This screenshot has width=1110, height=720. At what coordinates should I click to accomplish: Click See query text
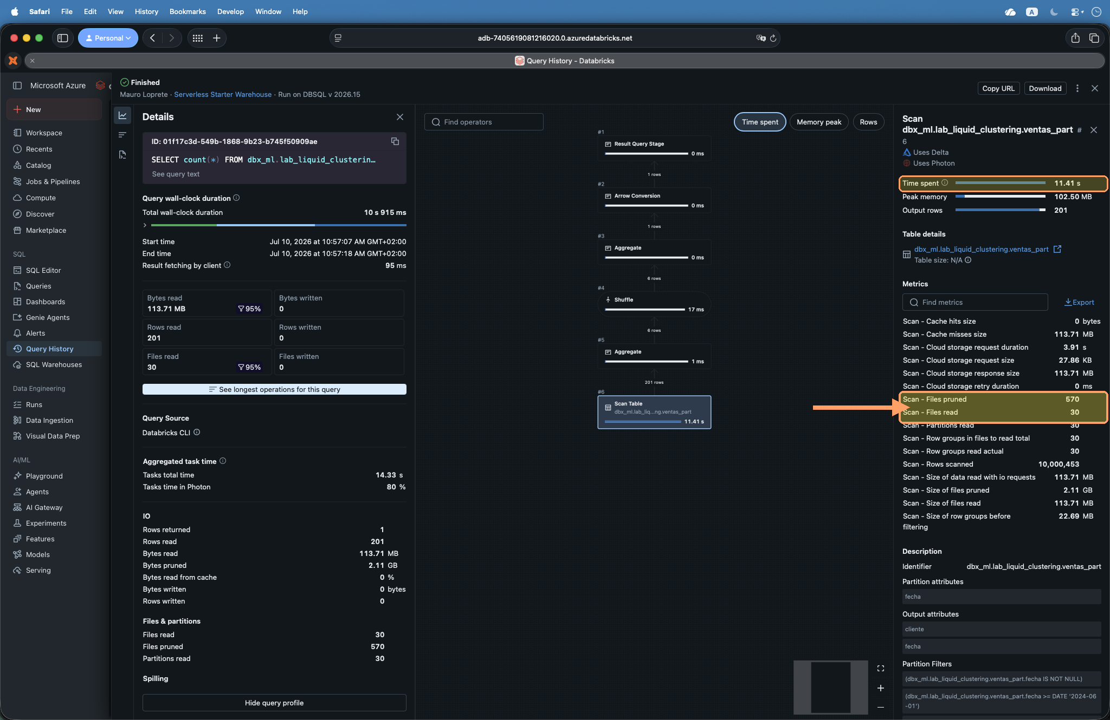tap(176, 174)
